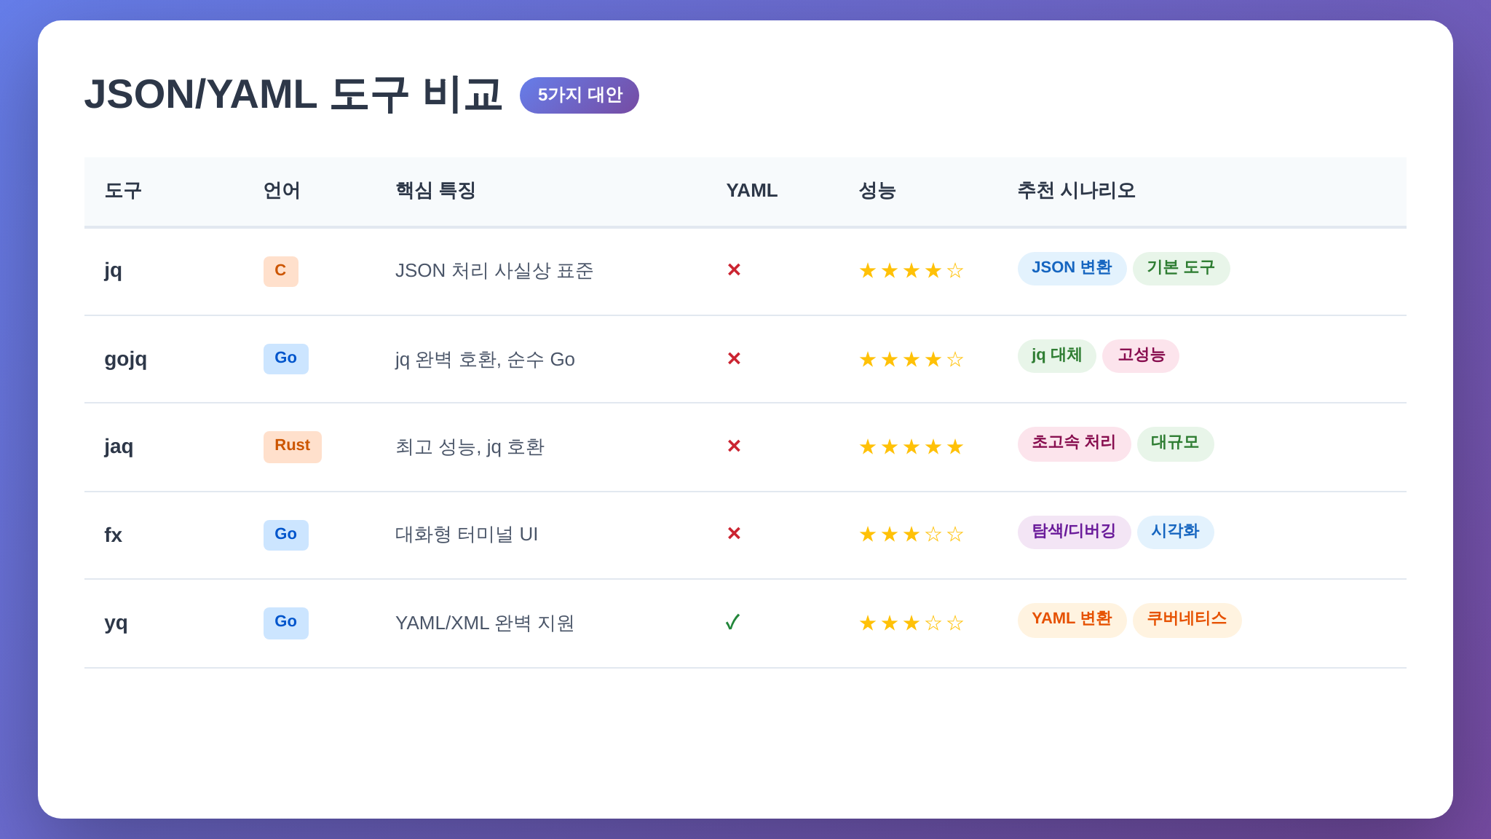Image resolution: width=1491 pixels, height=839 pixels.
Task: Select the '고성능' tag
Action: (1141, 355)
